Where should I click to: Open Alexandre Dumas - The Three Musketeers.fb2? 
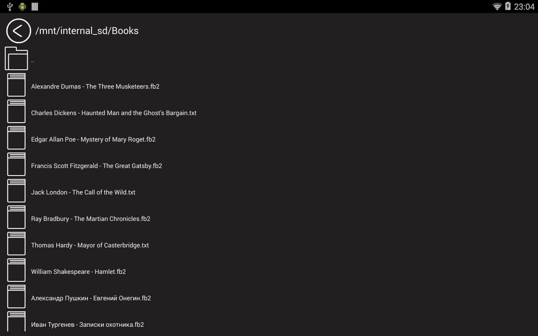pyautogui.click(x=95, y=87)
